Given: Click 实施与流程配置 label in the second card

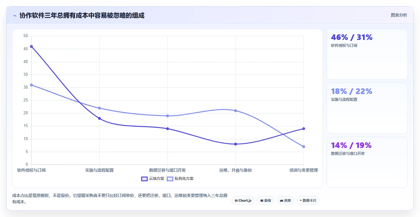Looking at the screenshot, I should [x=344, y=100].
